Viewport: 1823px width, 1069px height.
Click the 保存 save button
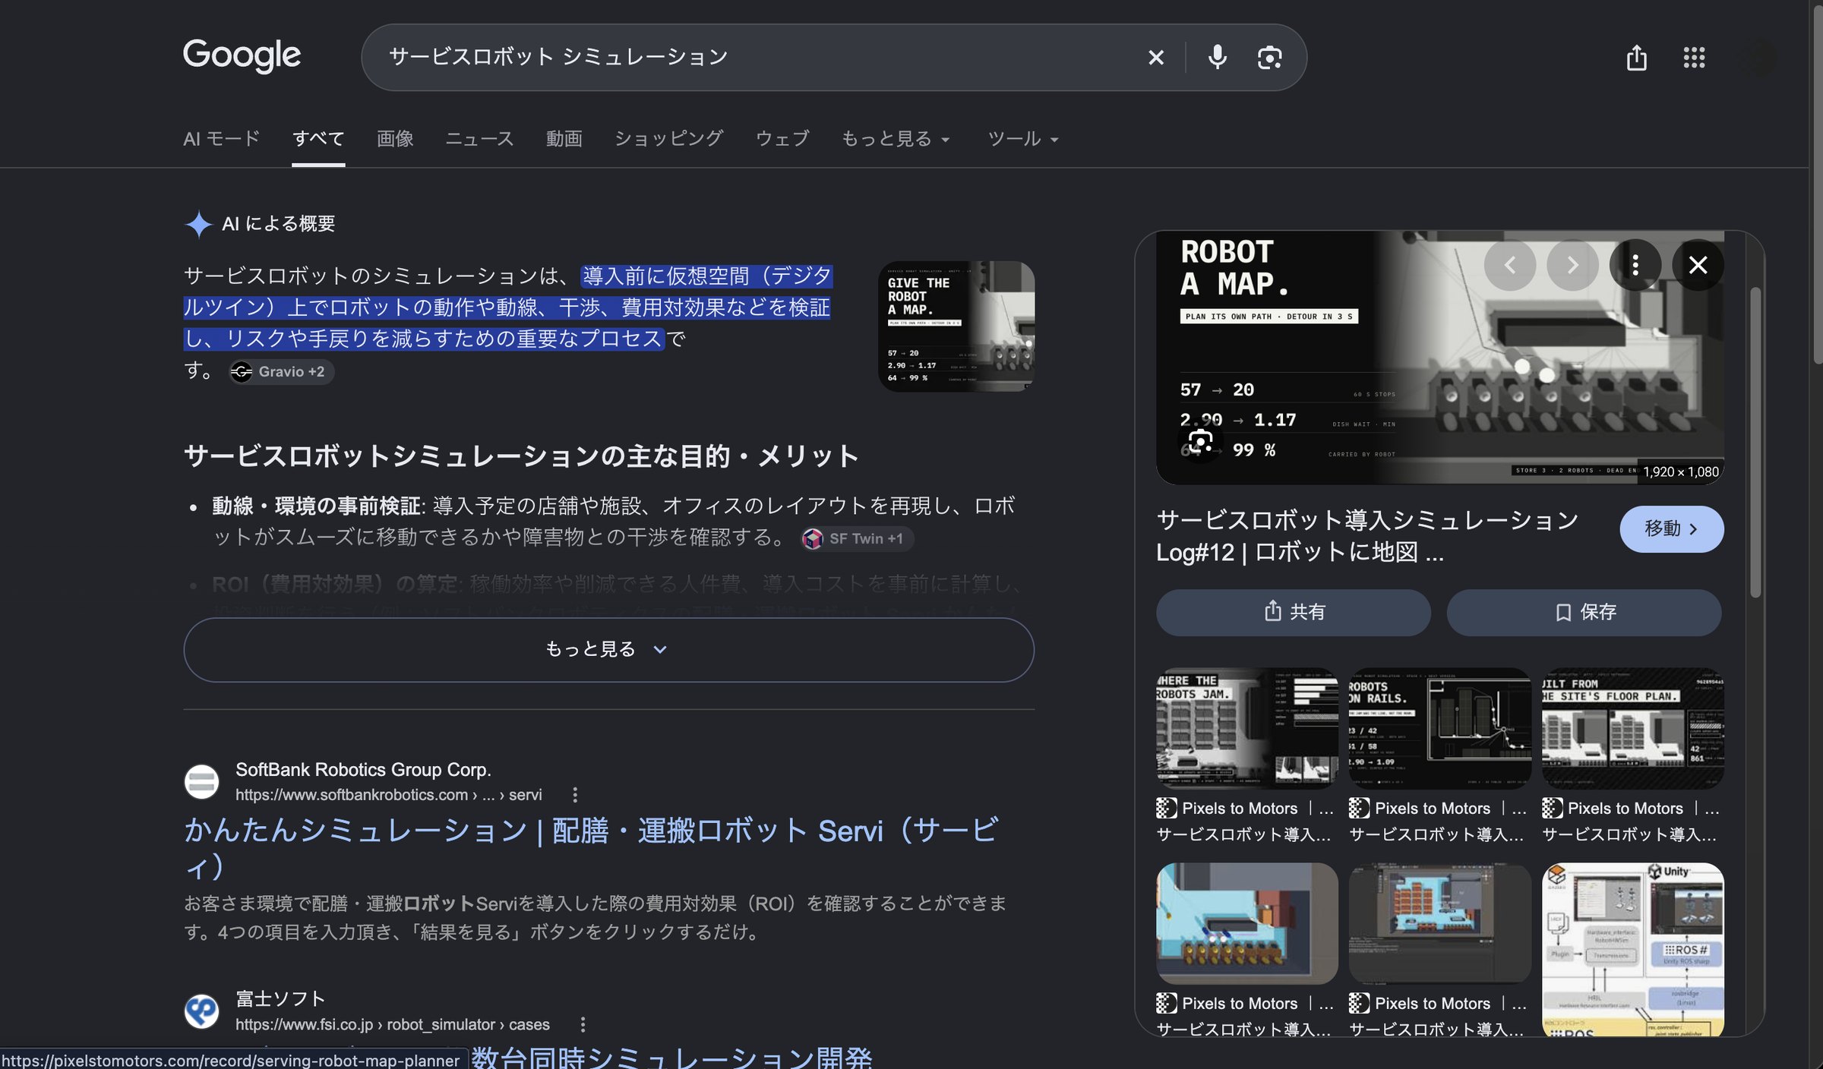(x=1584, y=613)
